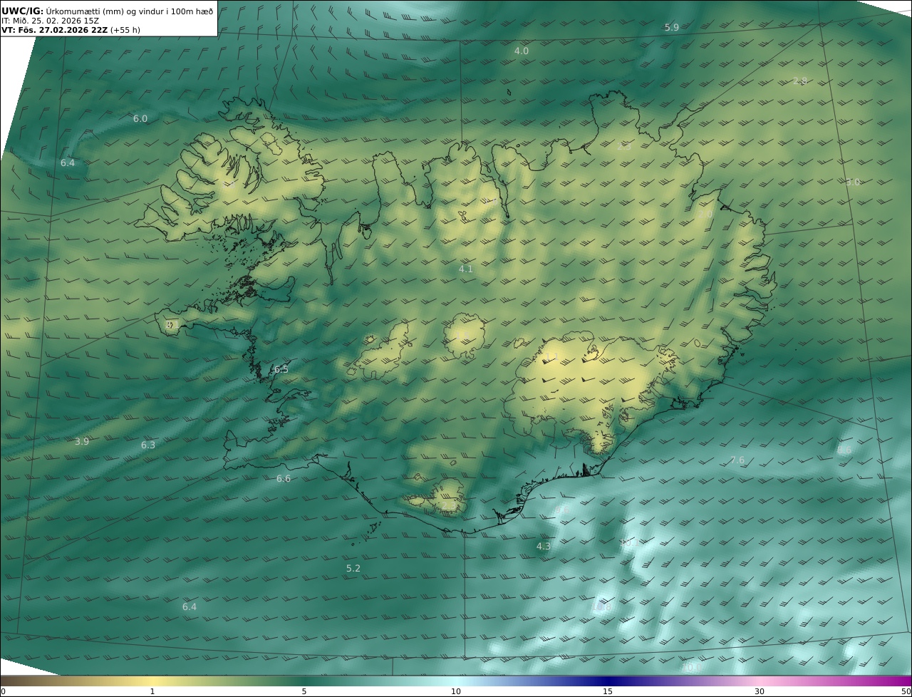Viewport: 912px width, 697px height.
Task: Select the 4.0 value label on map
Action: coord(522,51)
